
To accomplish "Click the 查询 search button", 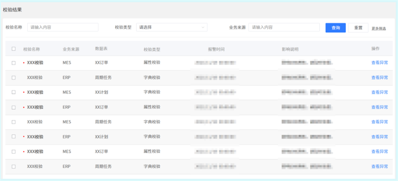I will (x=336, y=28).
